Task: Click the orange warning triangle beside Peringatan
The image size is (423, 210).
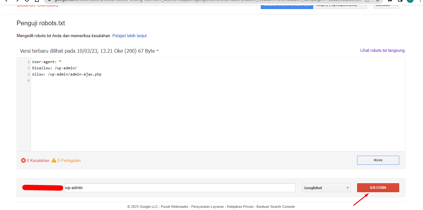Action: pos(54,160)
